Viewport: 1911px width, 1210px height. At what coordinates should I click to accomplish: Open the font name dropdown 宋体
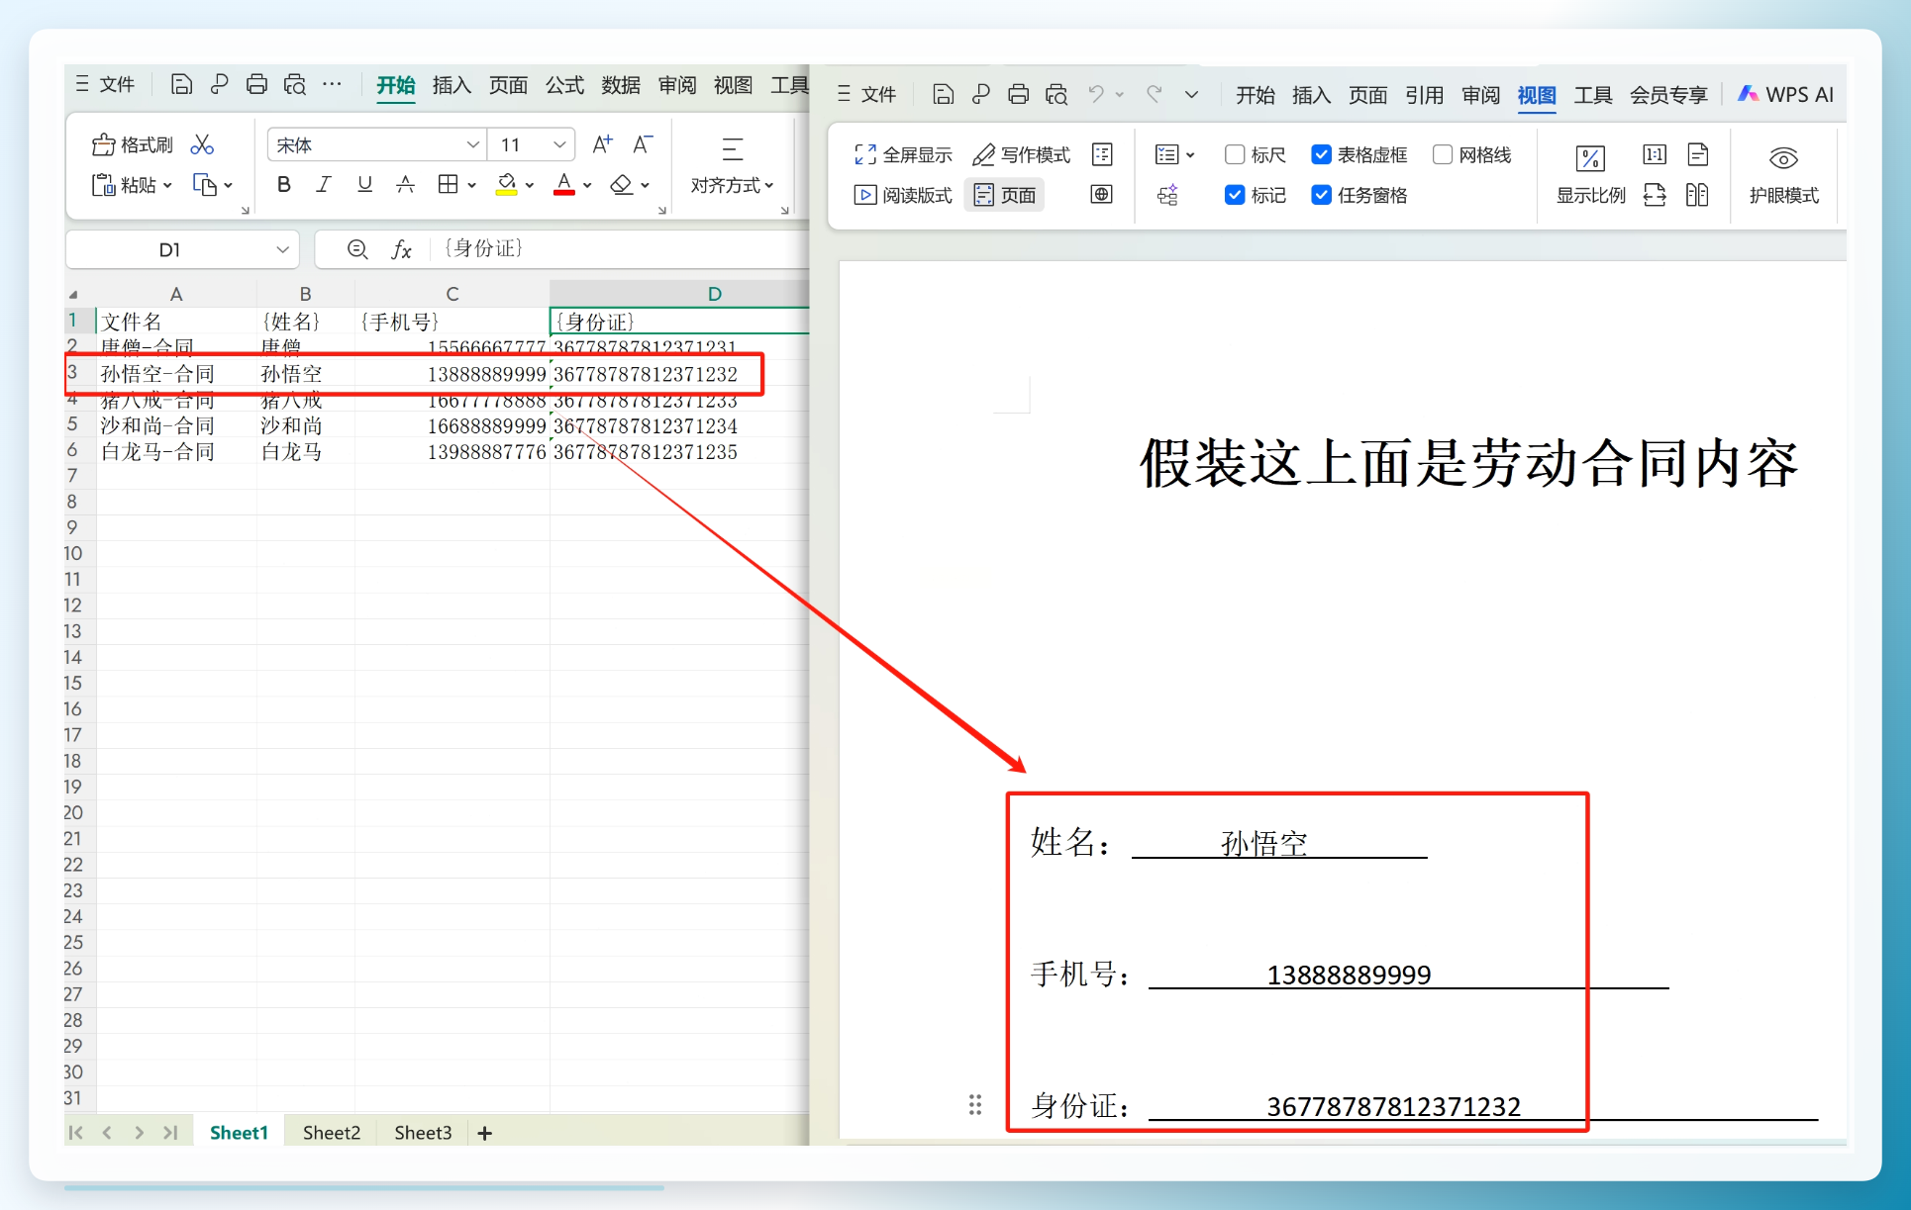tap(472, 144)
